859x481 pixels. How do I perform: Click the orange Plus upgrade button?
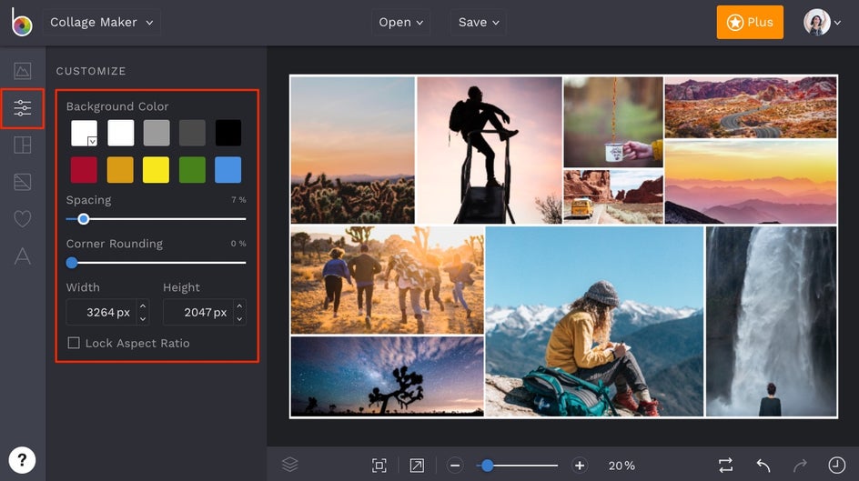pyautogui.click(x=749, y=22)
